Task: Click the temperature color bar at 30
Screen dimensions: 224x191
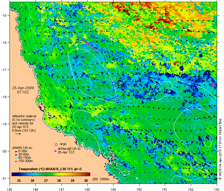Action: pos(86,174)
